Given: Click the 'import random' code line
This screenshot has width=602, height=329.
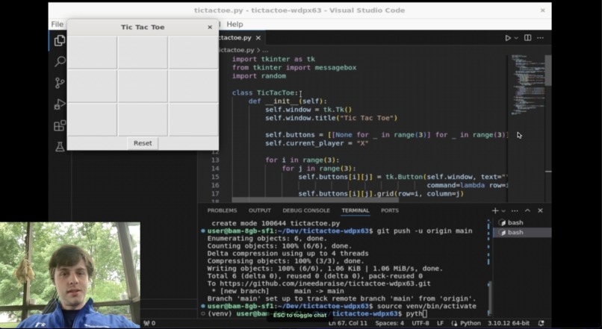Looking at the screenshot, I should pyautogui.click(x=258, y=76).
